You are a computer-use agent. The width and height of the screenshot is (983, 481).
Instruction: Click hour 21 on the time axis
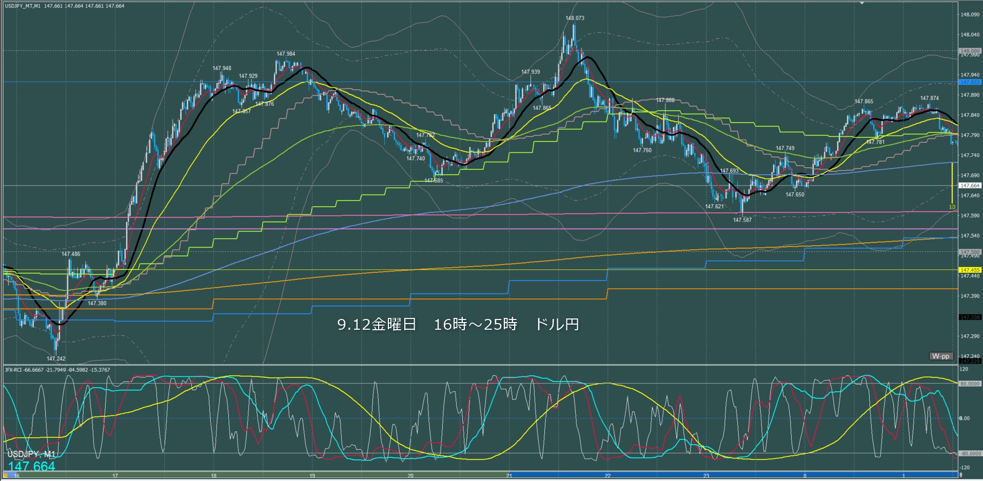coord(509,476)
